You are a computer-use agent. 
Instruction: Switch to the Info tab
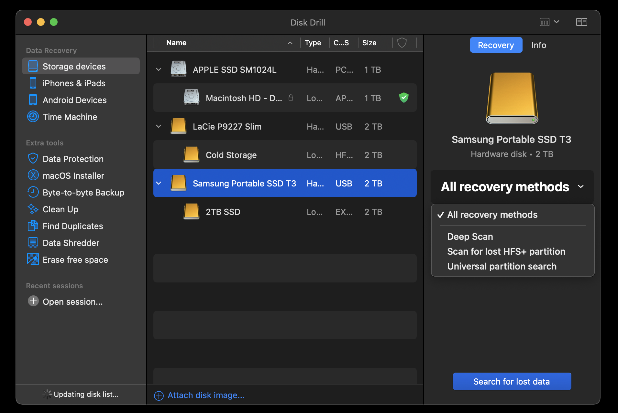pyautogui.click(x=539, y=45)
